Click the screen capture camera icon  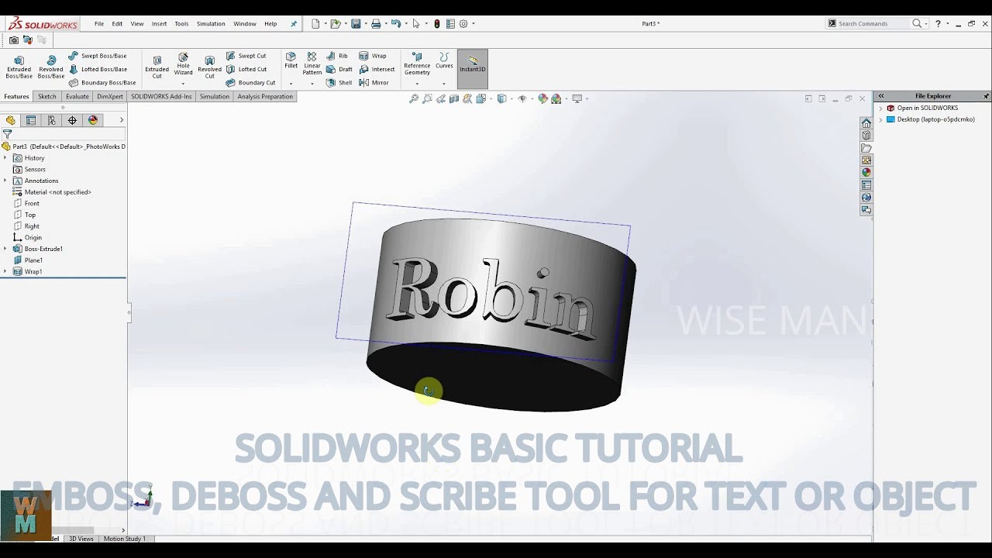[14, 40]
